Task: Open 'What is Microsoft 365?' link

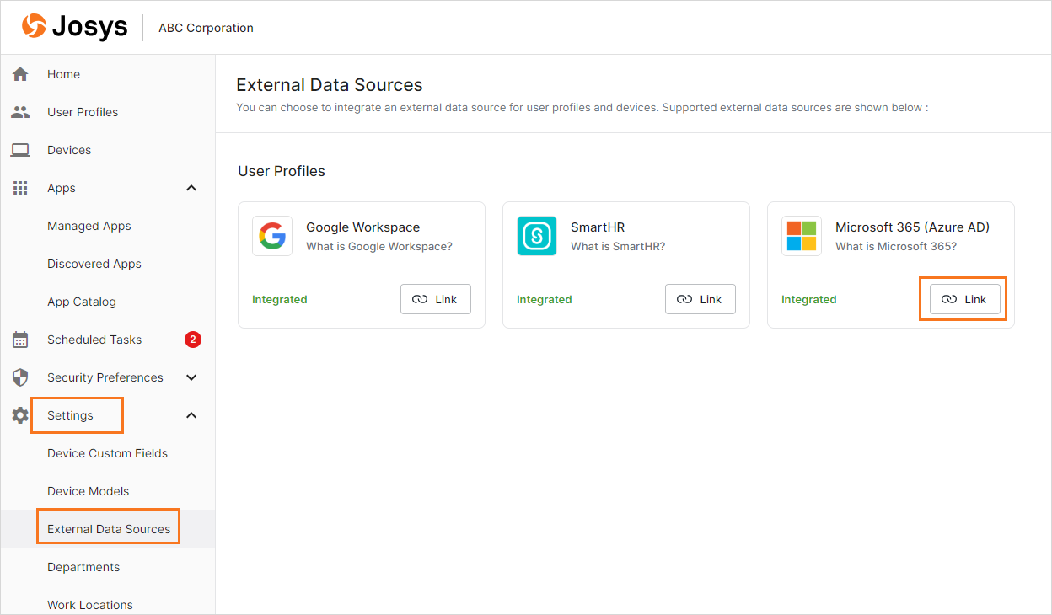Action: click(x=896, y=247)
